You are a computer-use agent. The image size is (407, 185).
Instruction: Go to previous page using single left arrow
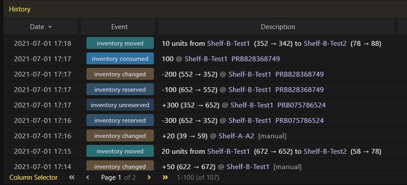pyautogui.click(x=87, y=178)
